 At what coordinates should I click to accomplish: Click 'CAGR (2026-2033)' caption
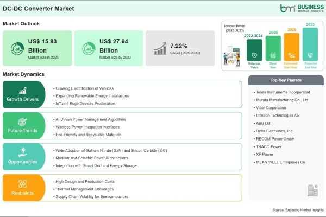point(185,53)
